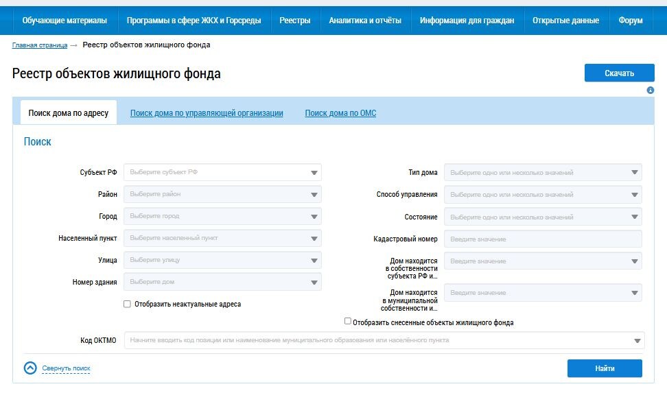Image resolution: width=667 pixels, height=393 pixels.
Task: Click the Код ОКТМО label
Action: coord(98,340)
